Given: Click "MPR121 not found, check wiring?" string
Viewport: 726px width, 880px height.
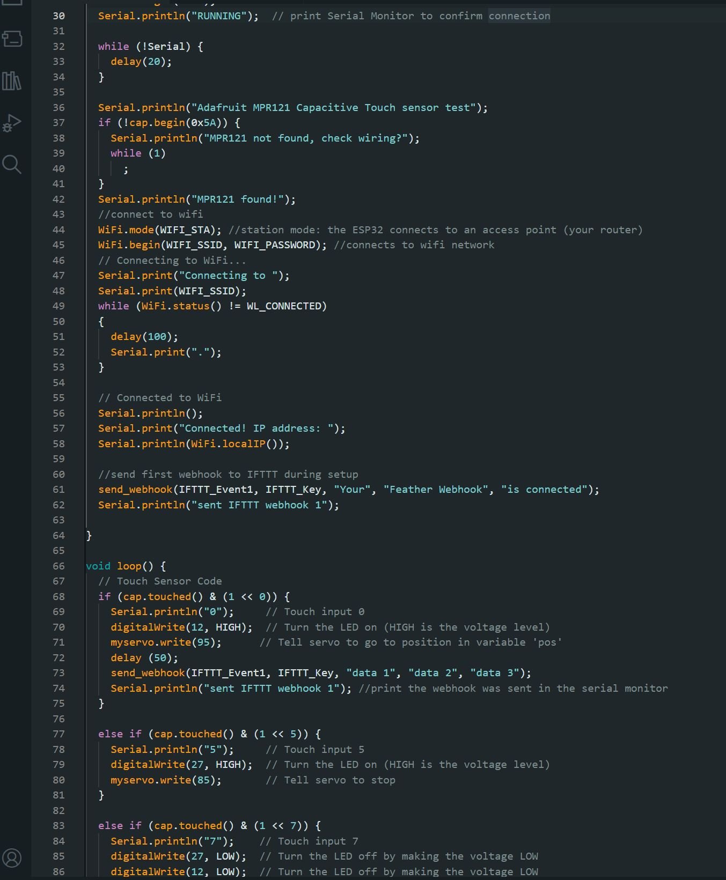Looking at the screenshot, I should 306,138.
